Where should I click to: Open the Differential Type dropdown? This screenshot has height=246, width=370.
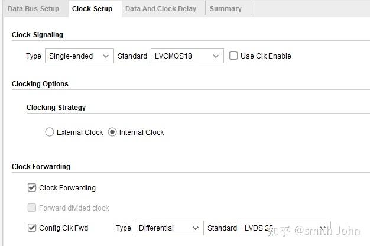[x=168, y=228]
